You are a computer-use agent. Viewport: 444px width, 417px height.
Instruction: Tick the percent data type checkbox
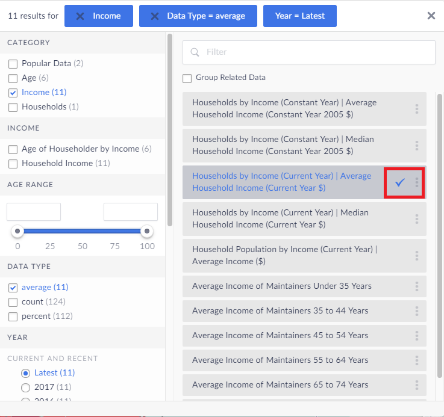click(x=13, y=317)
